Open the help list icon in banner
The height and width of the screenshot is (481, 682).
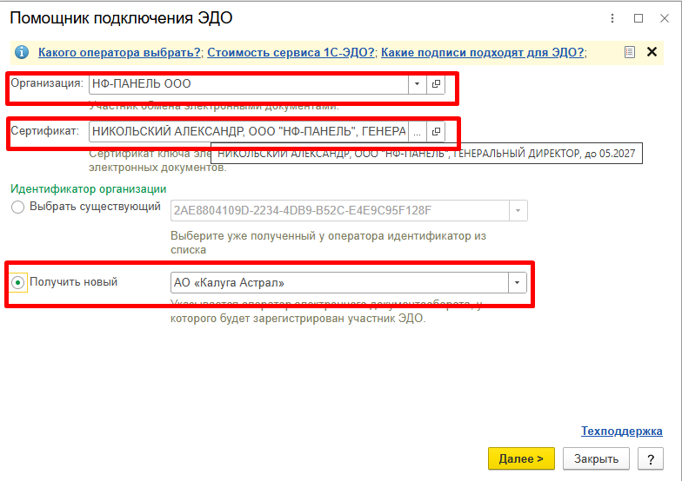(x=630, y=52)
